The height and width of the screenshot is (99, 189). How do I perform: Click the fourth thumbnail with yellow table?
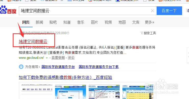click(138, 92)
